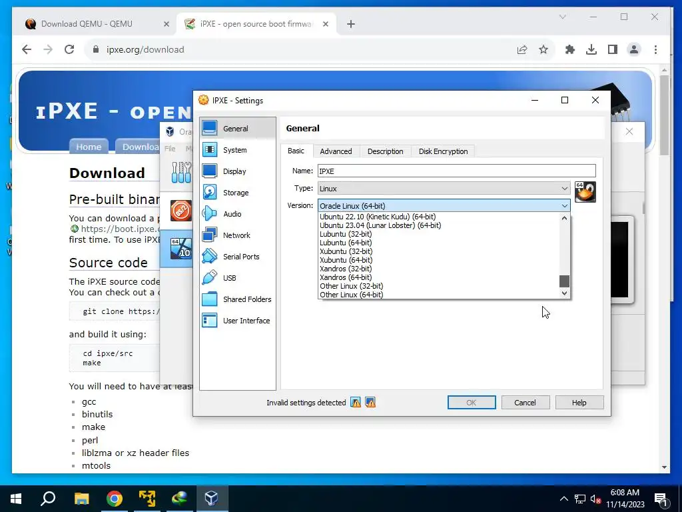Open Chrome three-dot menu
682x512 pixels.
pos(655,49)
